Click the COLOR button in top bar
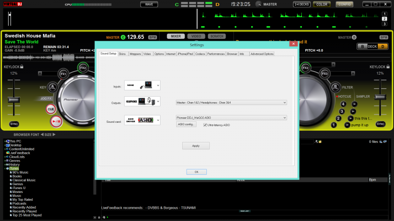 pyautogui.click(x=322, y=4)
